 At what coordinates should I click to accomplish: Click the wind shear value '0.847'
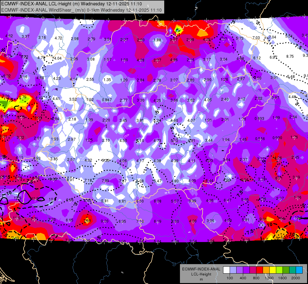click(107, 100)
